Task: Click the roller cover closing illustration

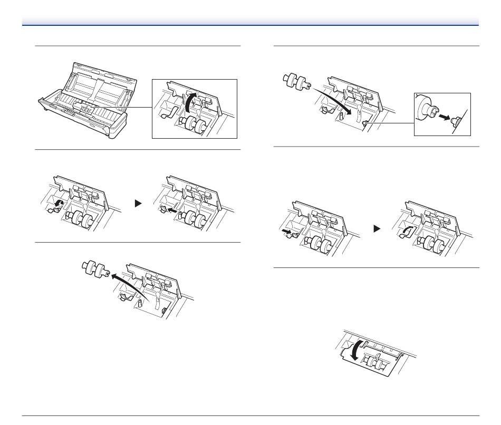Action: pos(377,353)
